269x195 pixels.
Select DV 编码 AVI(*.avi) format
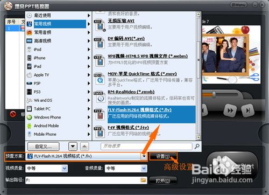[126, 38]
